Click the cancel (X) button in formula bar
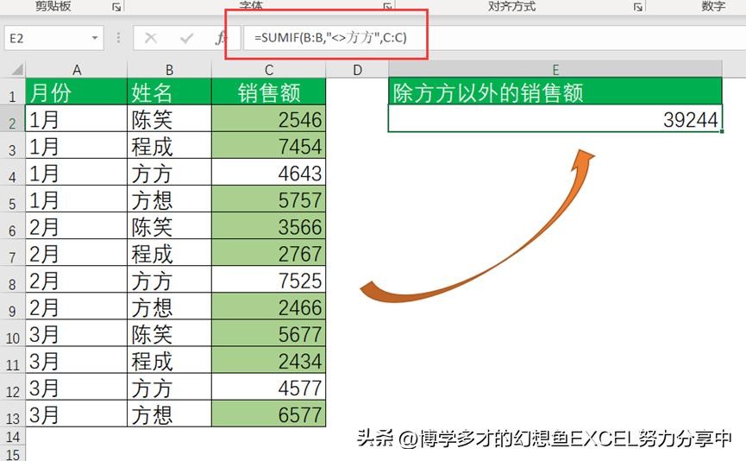Image resolution: width=746 pixels, height=461 pixels. pos(151,38)
